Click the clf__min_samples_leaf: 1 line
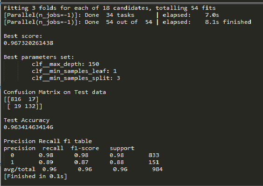The height and width of the screenshot is (186, 263). [x=74, y=71]
